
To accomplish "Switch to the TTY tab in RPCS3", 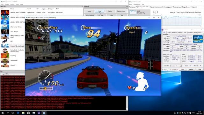I will (x=6, y=74).
